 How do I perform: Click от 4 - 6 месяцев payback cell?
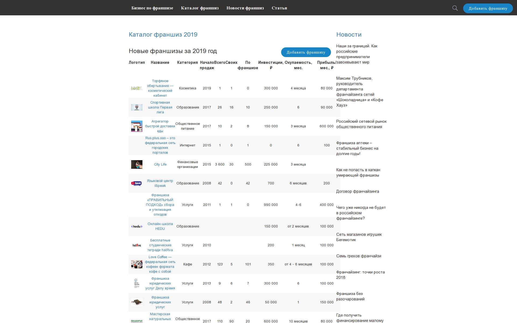pyautogui.click(x=298, y=264)
